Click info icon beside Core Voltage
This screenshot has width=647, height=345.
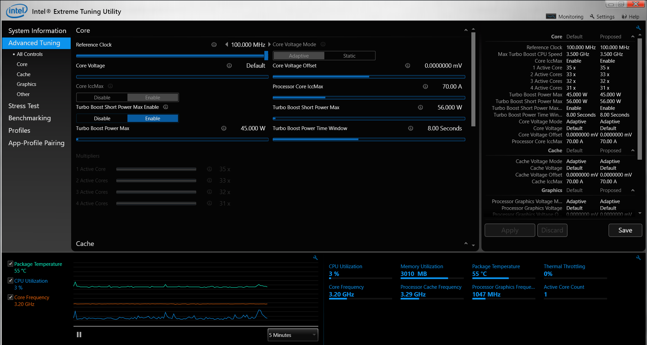pyautogui.click(x=229, y=65)
